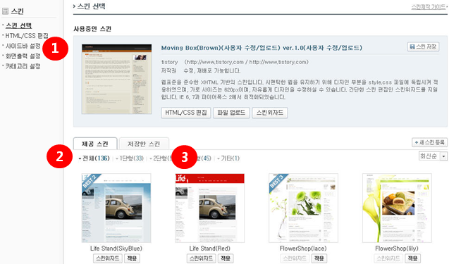Go to 사이드바 설정 in sidebar
Image resolution: width=449 pixels, height=264 pixels.
click(x=23, y=46)
